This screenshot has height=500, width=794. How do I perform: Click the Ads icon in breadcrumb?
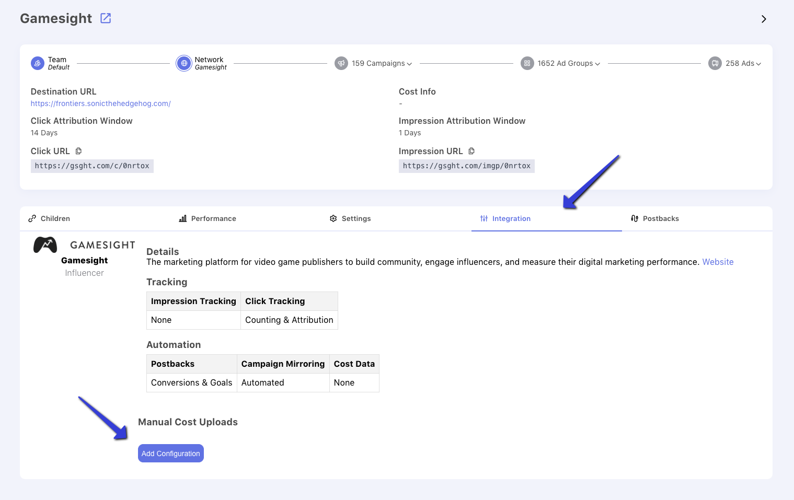(x=715, y=63)
